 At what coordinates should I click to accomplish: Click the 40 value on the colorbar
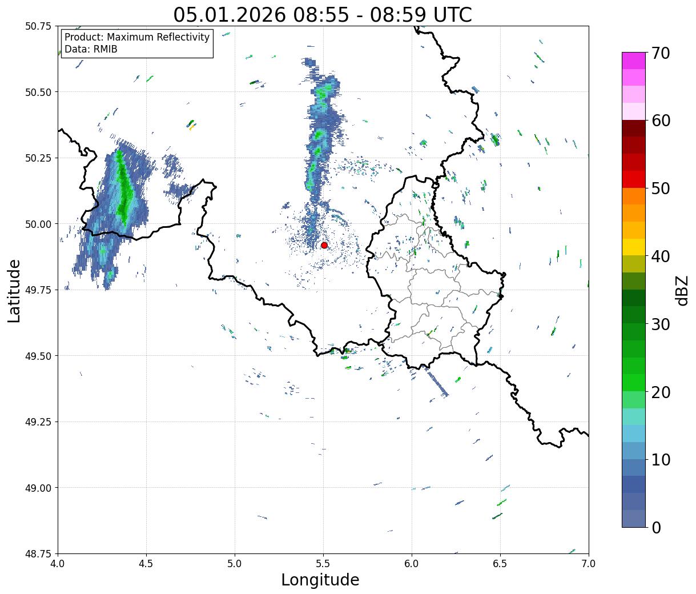pos(661,256)
